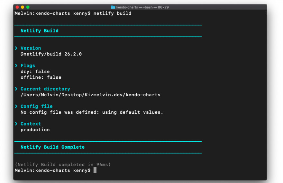283x183 pixels.
Task: Click the folder icon in title bar
Action: pos(113,7)
